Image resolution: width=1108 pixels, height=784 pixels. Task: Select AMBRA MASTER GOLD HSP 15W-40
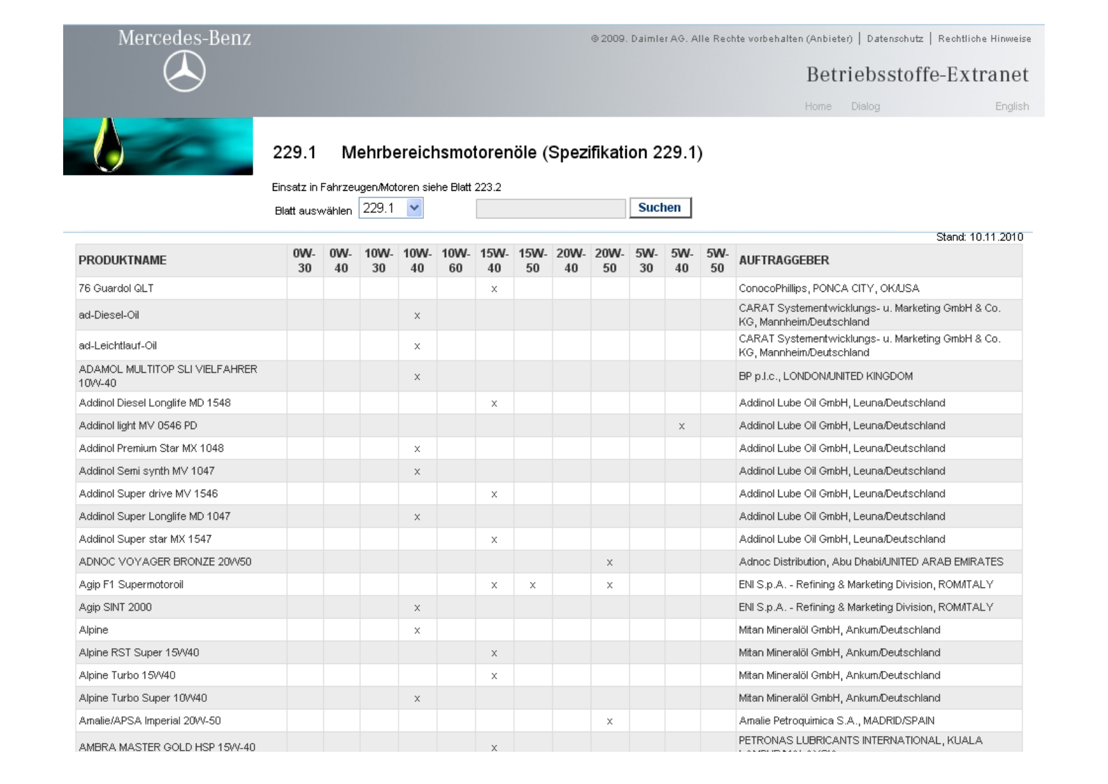click(x=167, y=747)
